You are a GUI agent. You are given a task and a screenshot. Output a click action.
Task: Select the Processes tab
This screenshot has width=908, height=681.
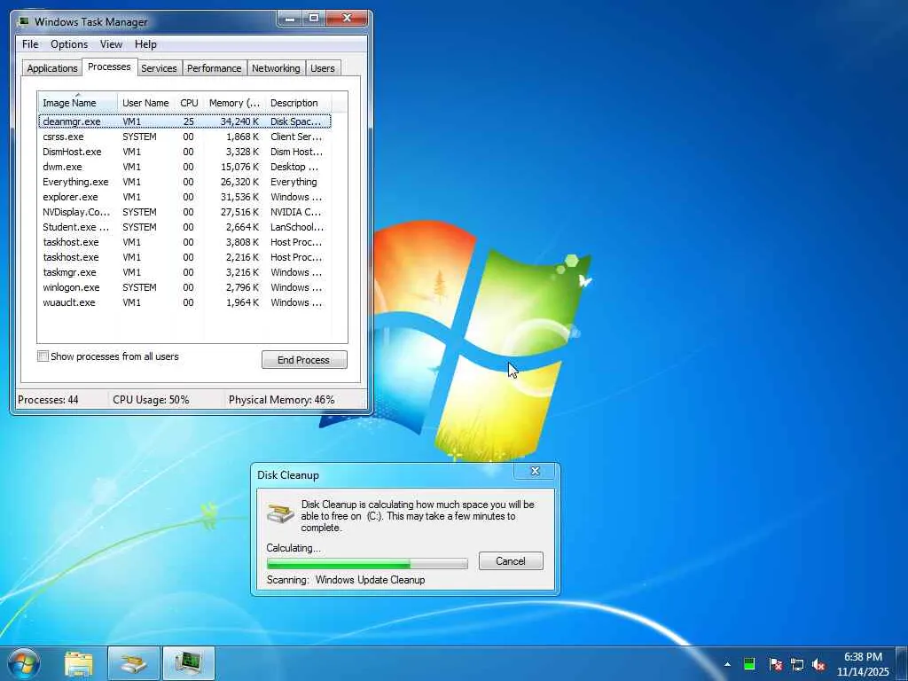[109, 67]
